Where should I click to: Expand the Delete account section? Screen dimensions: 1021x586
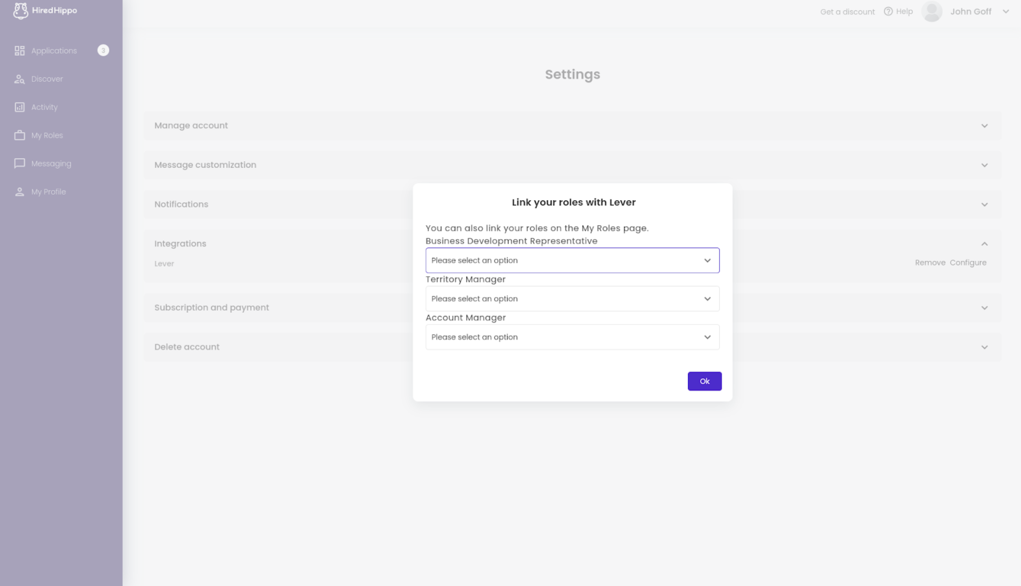[985, 347]
